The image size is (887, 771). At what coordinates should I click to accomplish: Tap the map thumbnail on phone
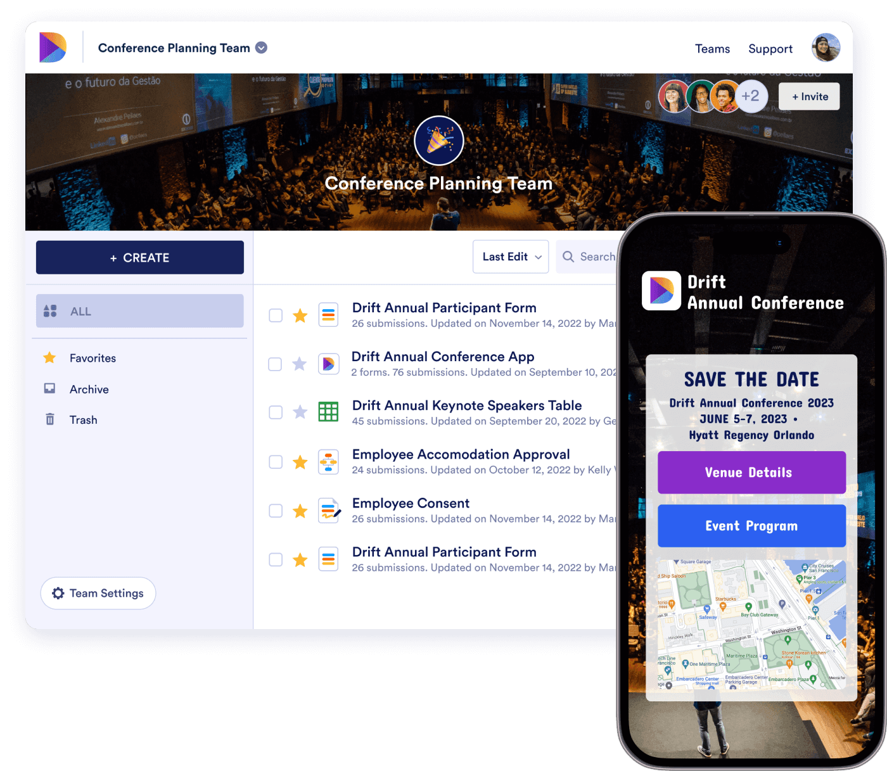click(x=751, y=625)
